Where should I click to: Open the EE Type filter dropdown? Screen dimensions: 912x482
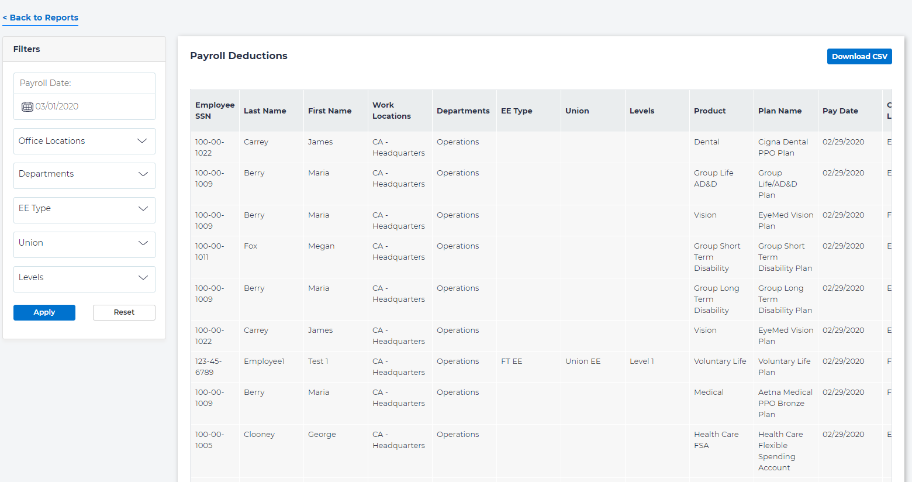[x=84, y=209]
